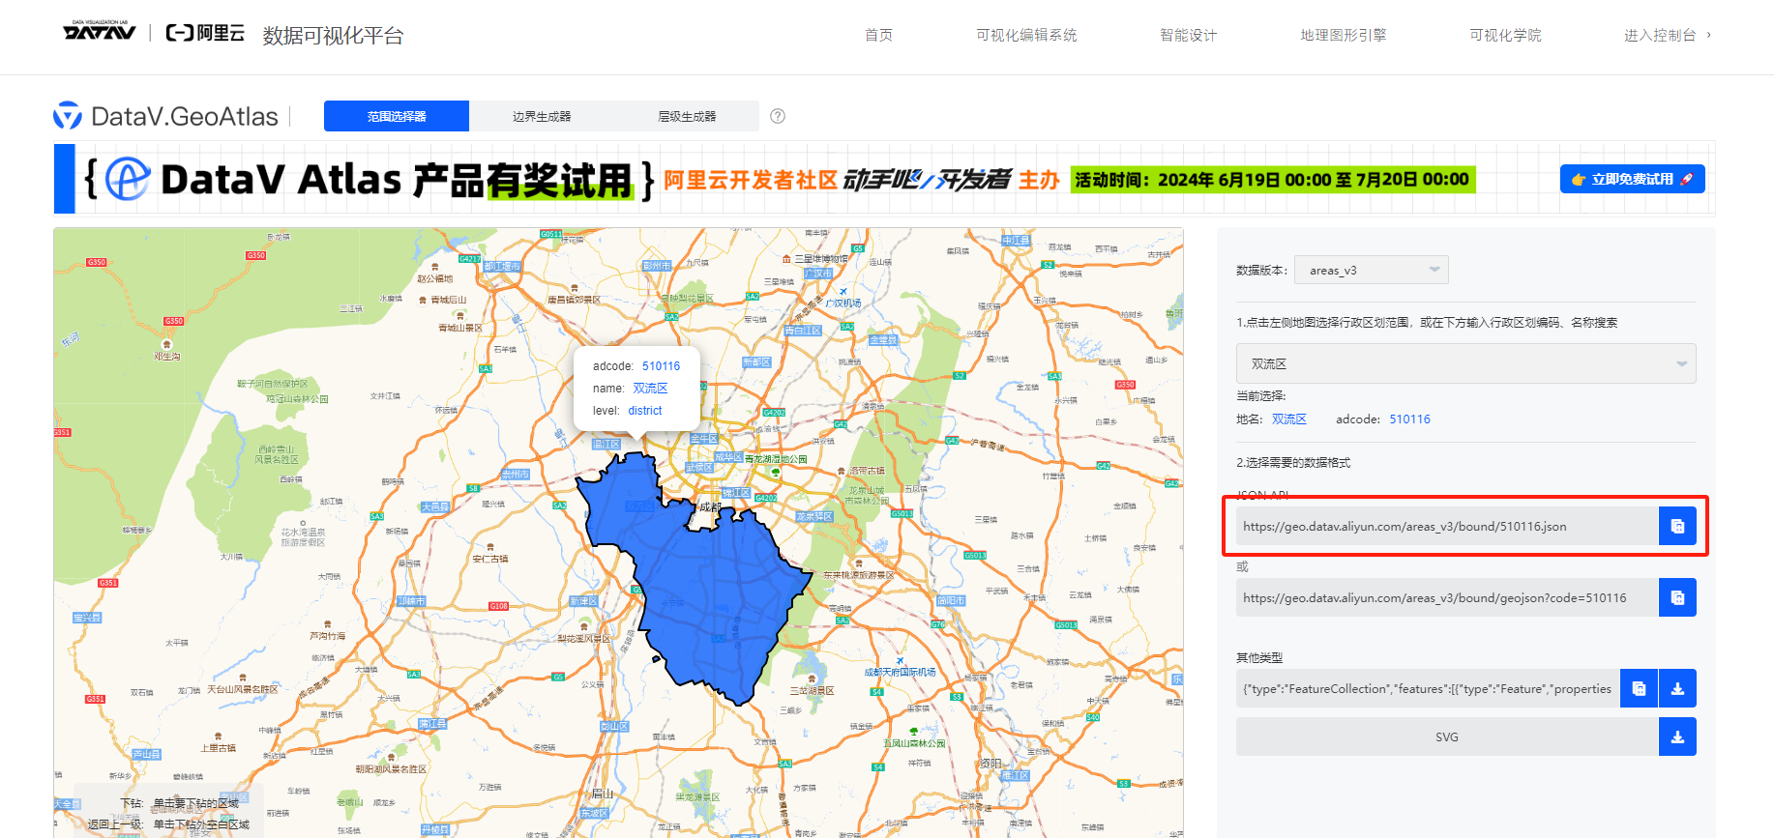Click the 三岔湖景区 map label
Viewport: 1774px width, 838px height.
click(812, 690)
